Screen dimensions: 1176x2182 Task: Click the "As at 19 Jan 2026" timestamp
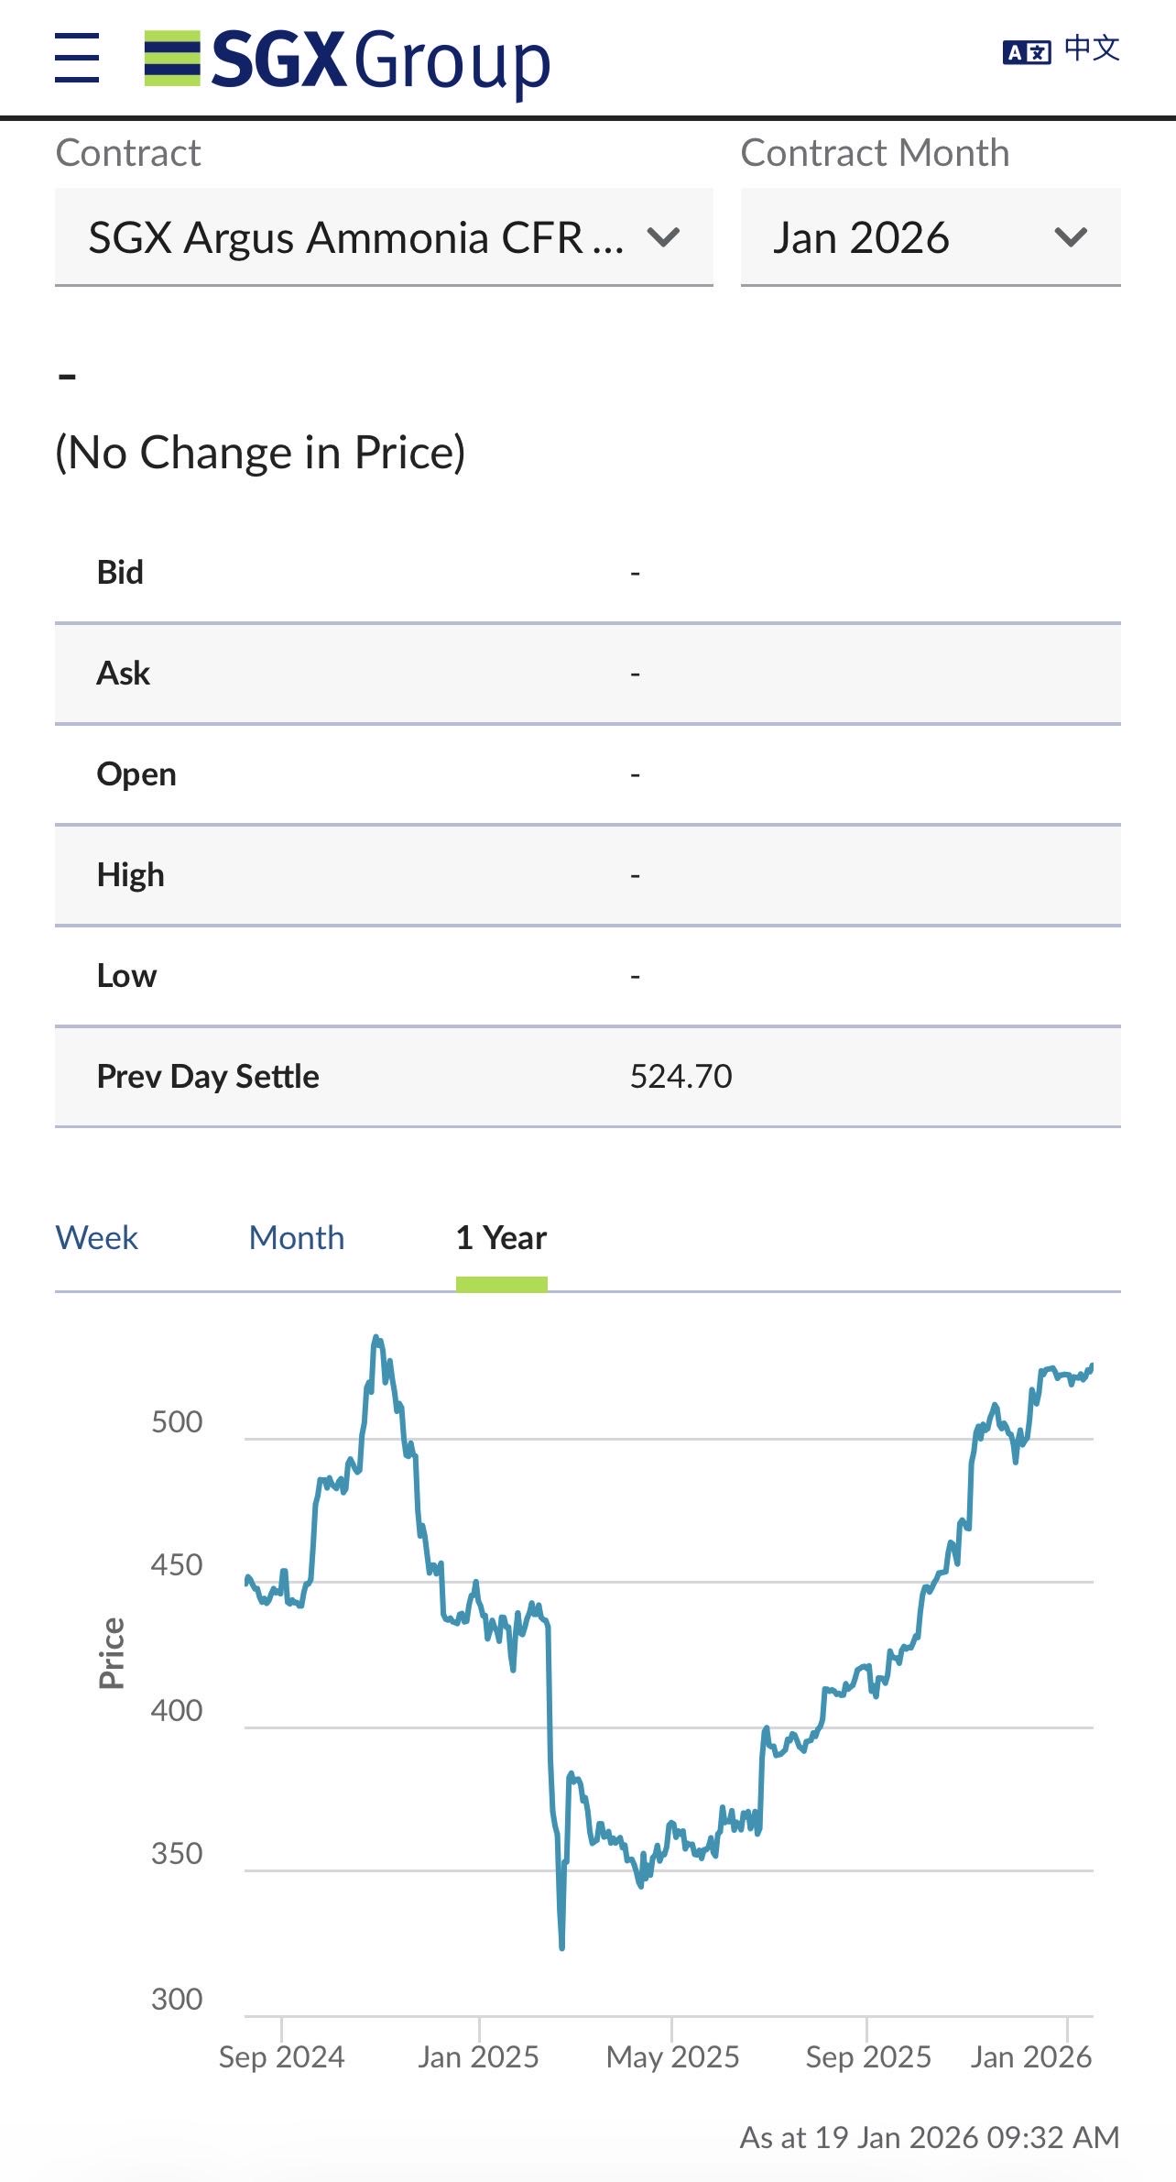coord(929,2137)
